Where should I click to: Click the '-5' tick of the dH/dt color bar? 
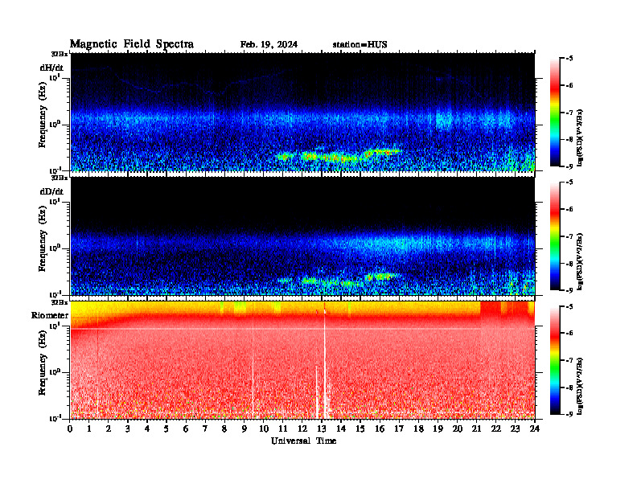click(x=569, y=59)
